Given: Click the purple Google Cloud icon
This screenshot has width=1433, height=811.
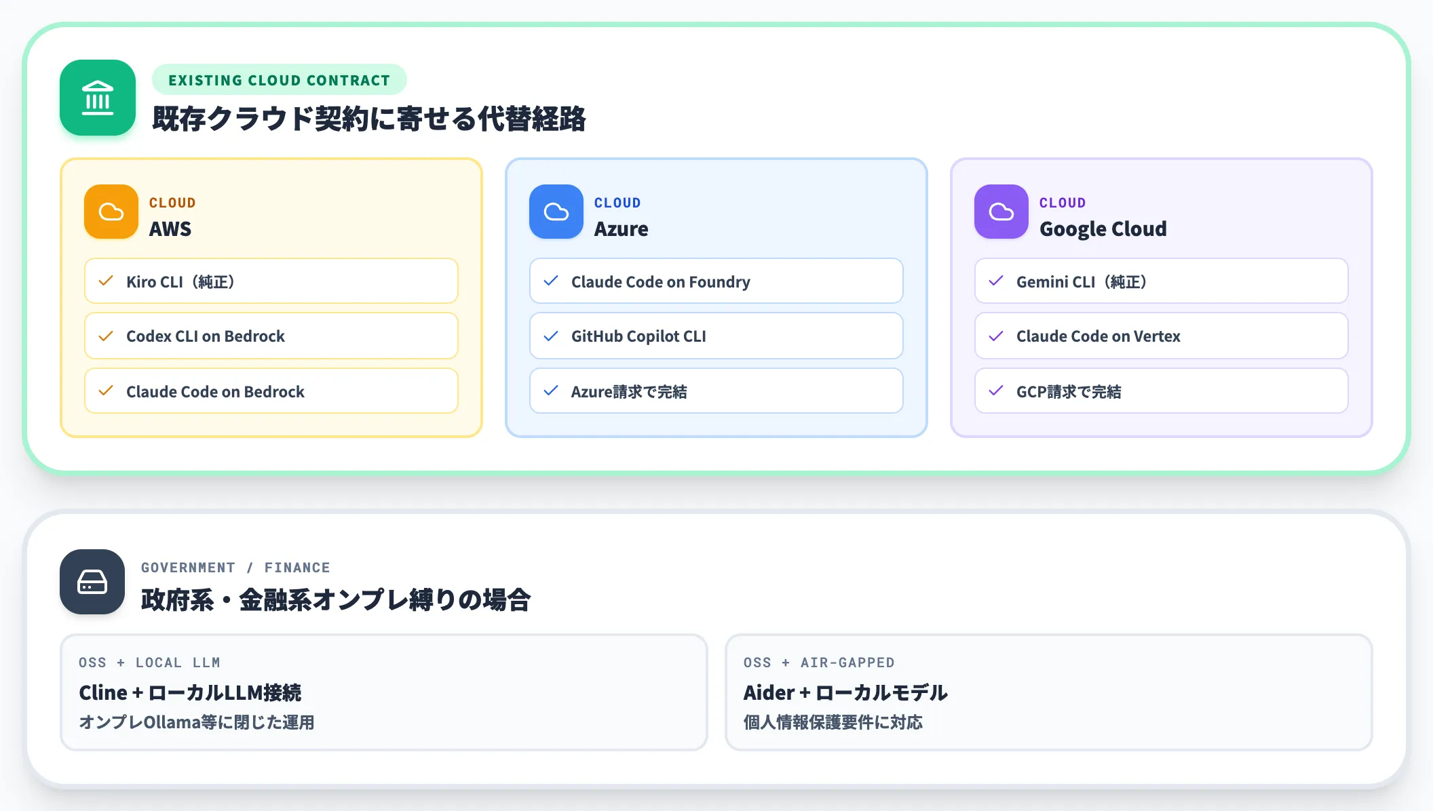Looking at the screenshot, I should [1001, 212].
